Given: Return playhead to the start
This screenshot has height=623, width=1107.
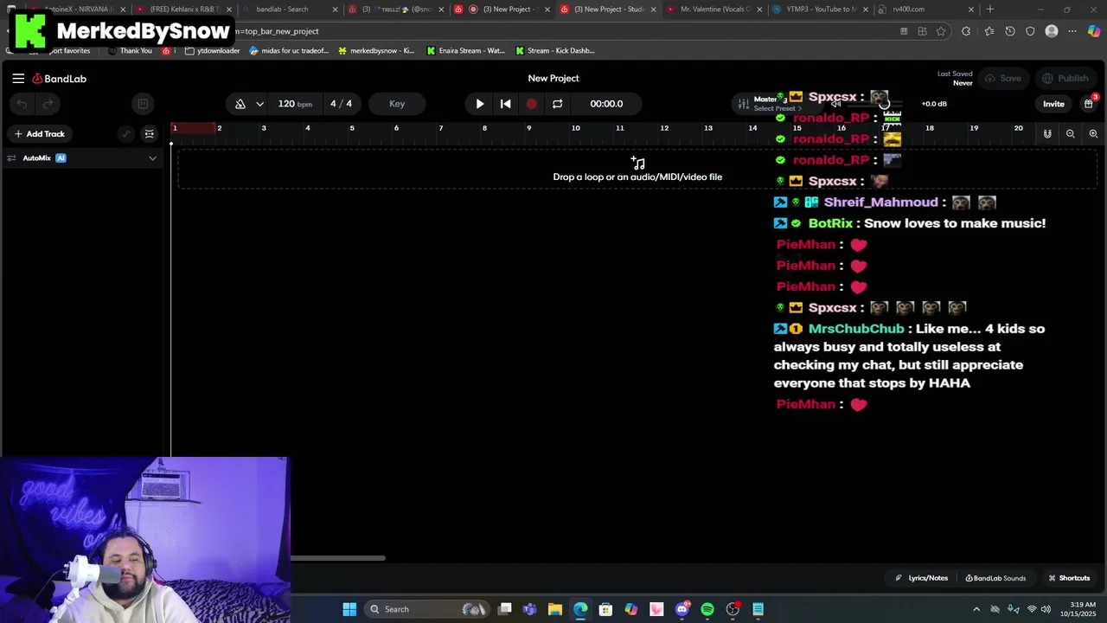Looking at the screenshot, I should click(506, 104).
